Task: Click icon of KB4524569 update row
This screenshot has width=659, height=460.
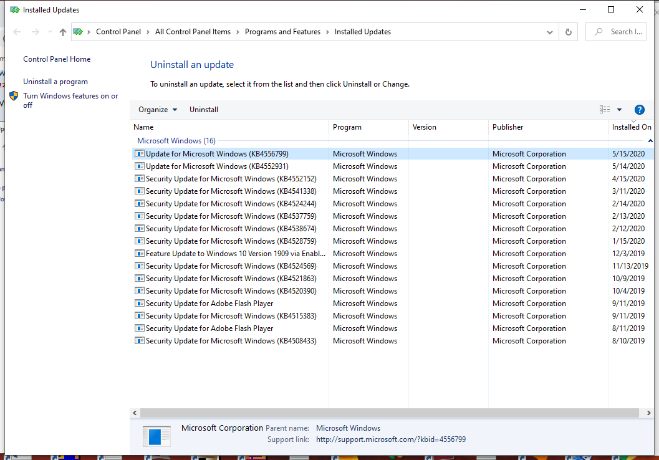Action: pos(139,266)
